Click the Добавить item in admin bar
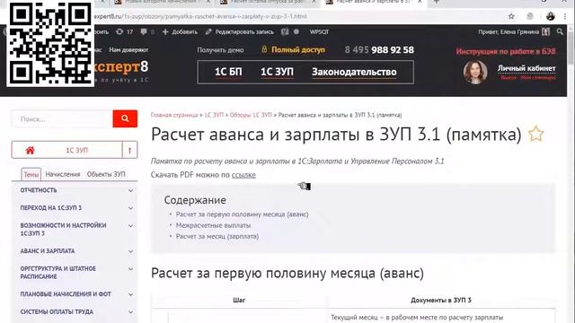 coord(180,32)
